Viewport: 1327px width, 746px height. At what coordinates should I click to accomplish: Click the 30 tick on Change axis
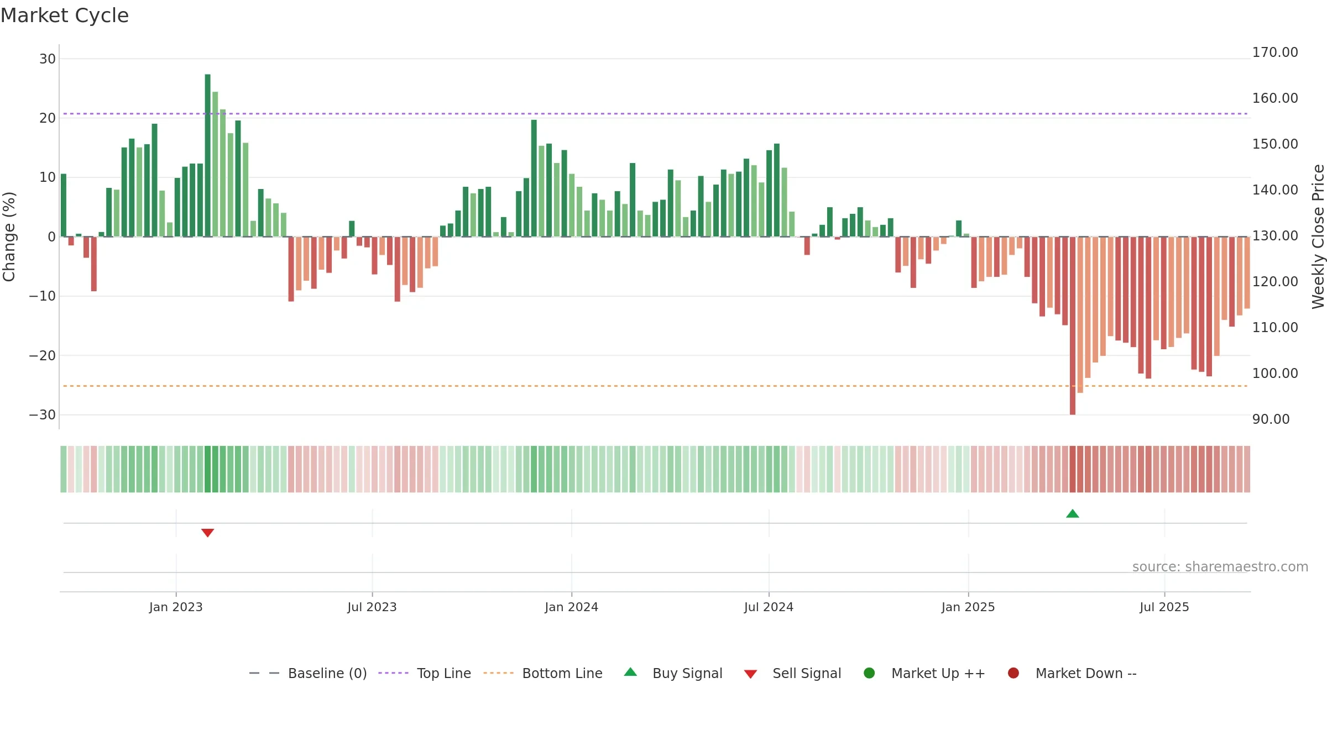(48, 59)
